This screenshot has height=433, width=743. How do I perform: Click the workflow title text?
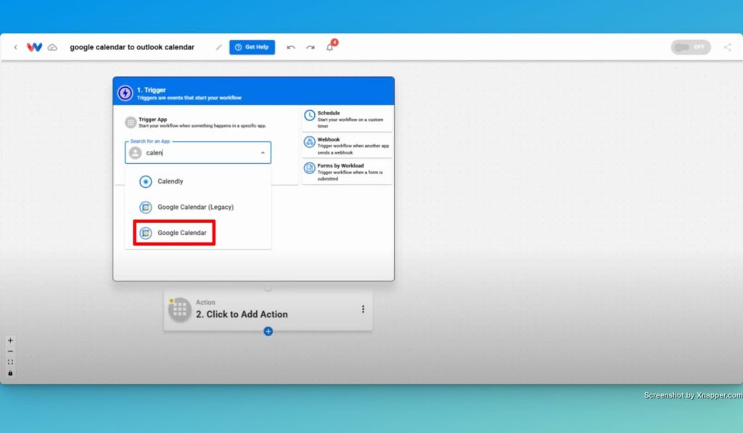coord(132,47)
